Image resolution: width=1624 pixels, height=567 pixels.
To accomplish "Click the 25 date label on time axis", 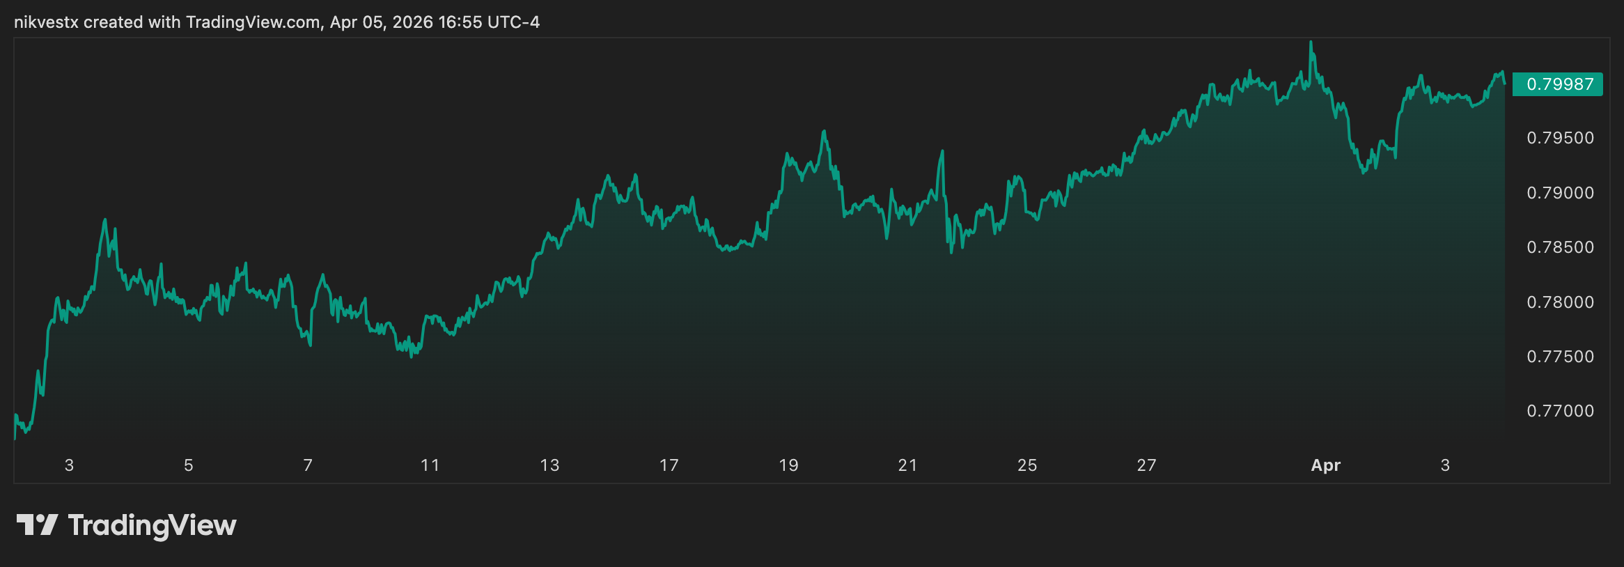I will tap(1027, 465).
